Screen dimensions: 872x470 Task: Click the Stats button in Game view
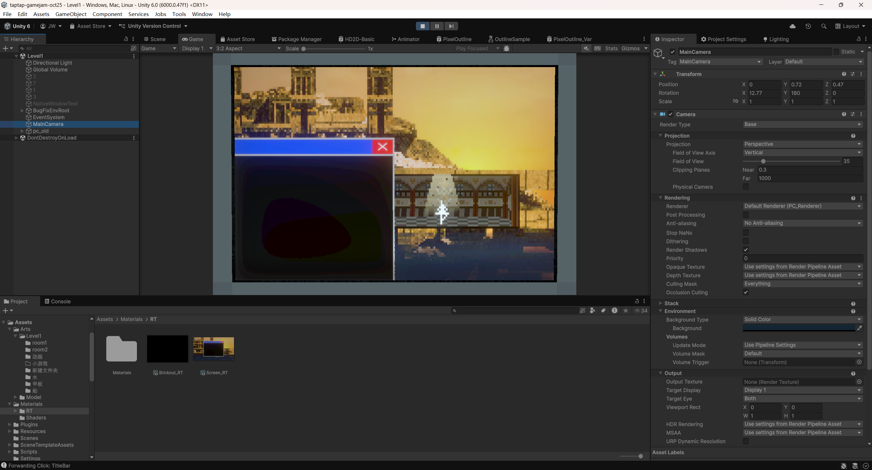(611, 48)
